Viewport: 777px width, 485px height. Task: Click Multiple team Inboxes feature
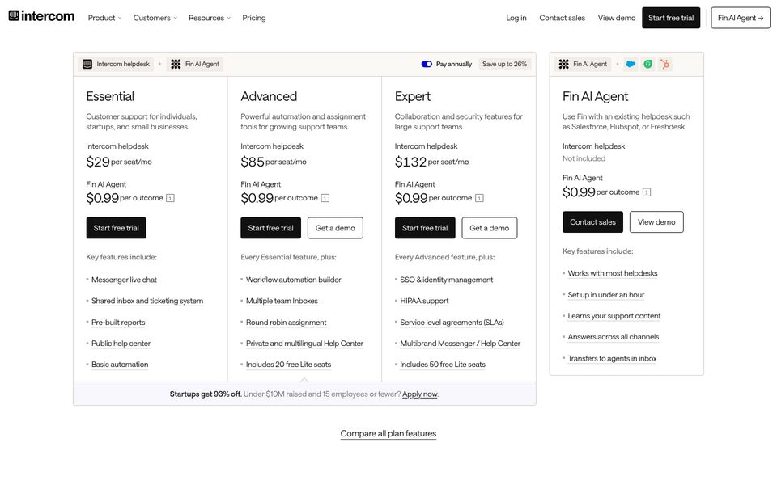282,301
